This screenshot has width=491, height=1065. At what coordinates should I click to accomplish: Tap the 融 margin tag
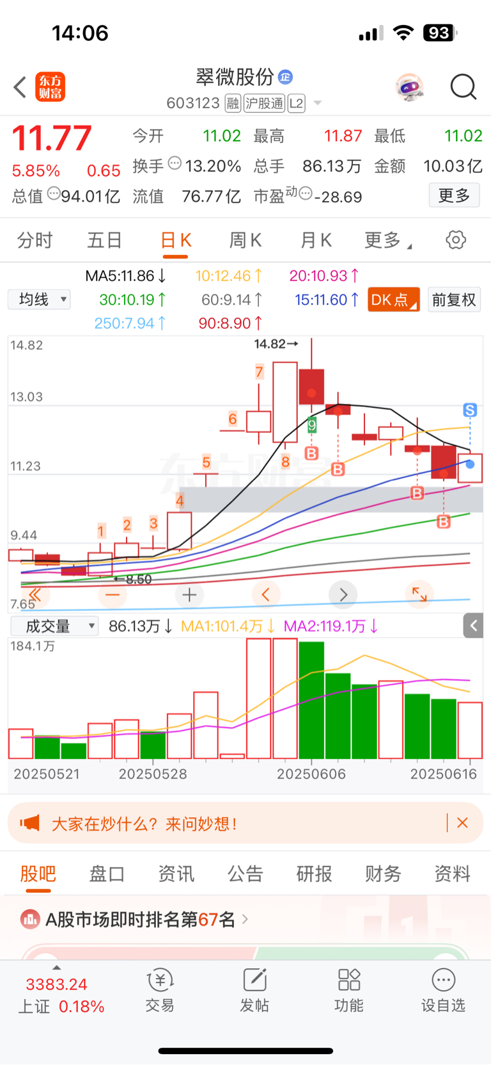coord(233,103)
